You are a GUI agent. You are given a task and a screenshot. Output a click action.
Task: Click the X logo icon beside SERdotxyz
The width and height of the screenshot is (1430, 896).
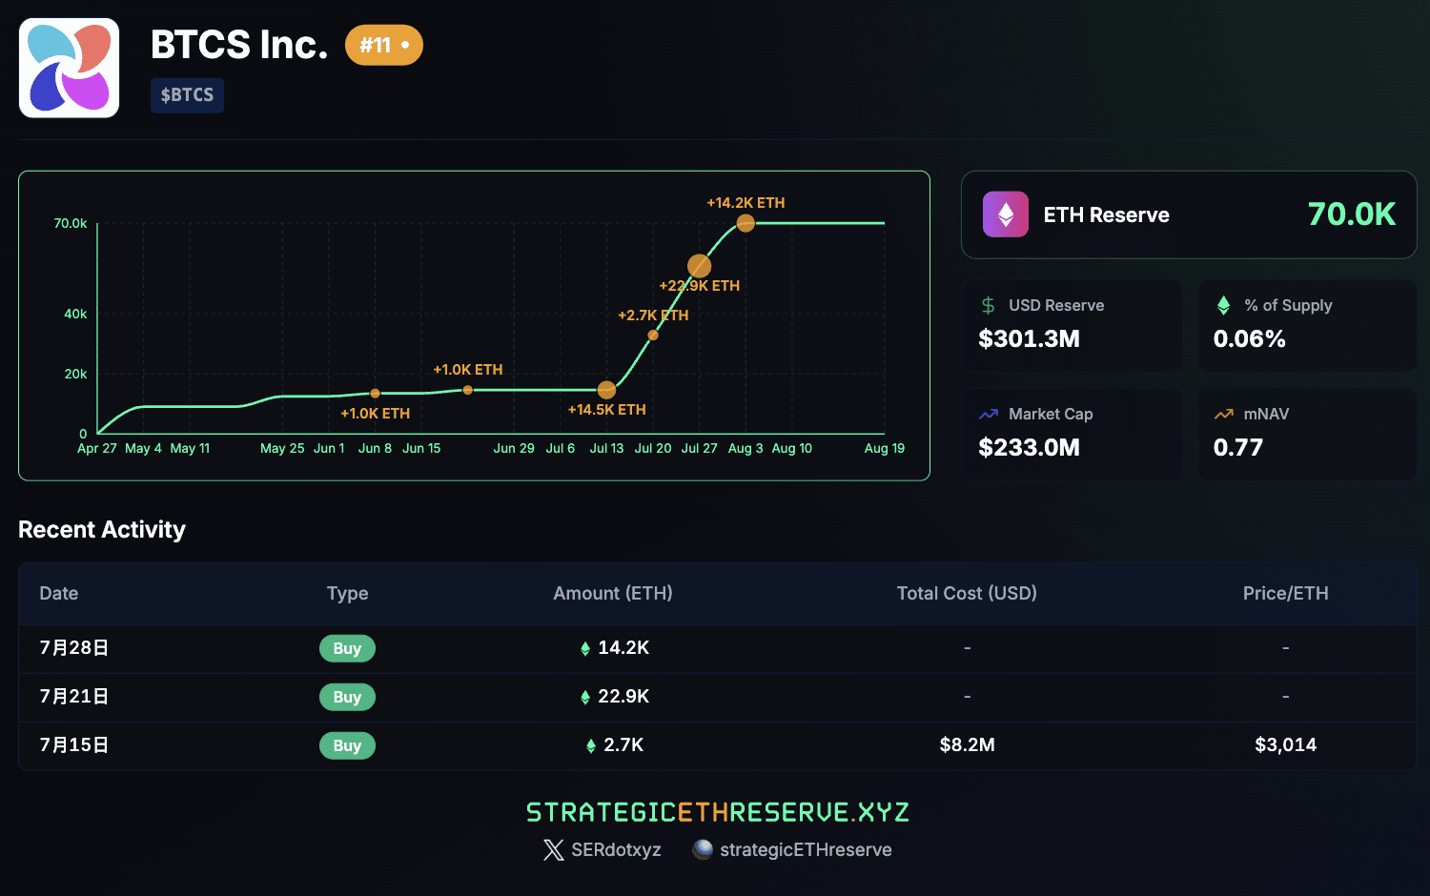(x=554, y=849)
